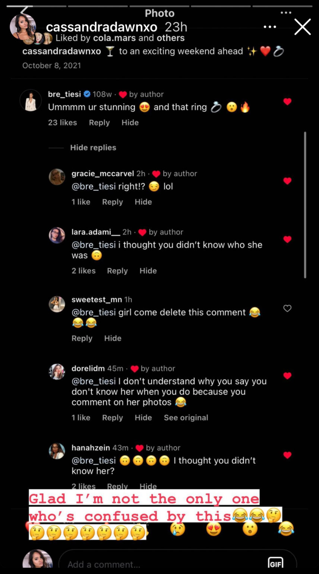Collapse thread with Hide replies
319x574 pixels.
click(93, 148)
